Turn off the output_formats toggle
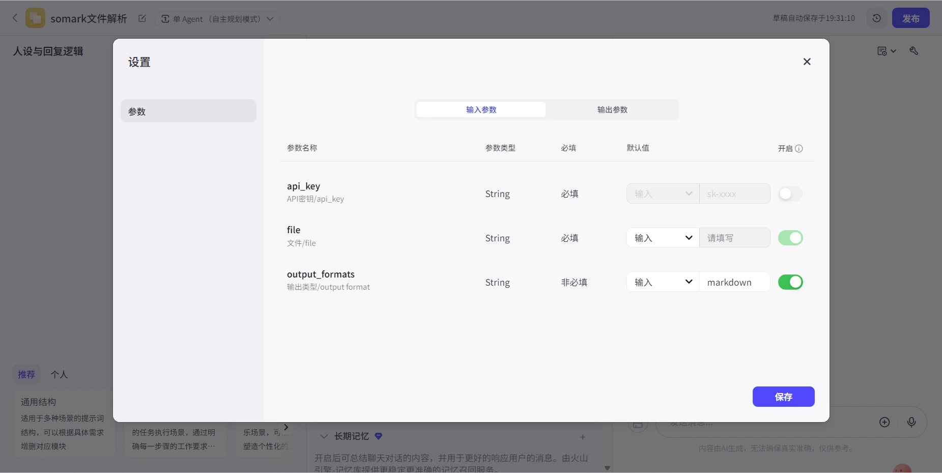Image resolution: width=942 pixels, height=473 pixels. click(790, 282)
